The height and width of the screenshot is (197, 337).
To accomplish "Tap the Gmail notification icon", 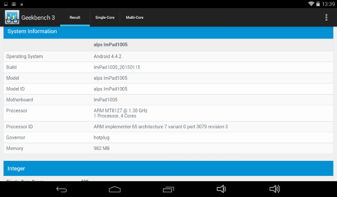I will [x=13, y=4].
